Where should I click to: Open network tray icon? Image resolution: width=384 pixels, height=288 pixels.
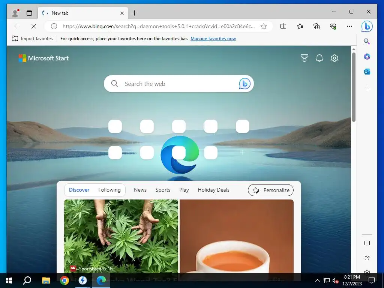coord(327,280)
